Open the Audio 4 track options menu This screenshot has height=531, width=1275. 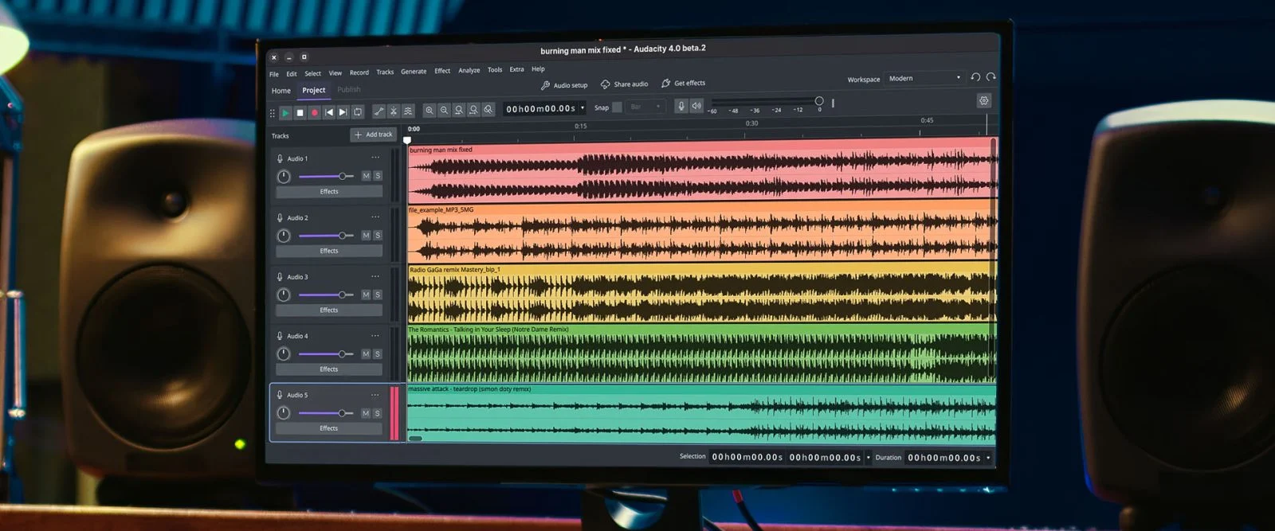click(x=375, y=335)
